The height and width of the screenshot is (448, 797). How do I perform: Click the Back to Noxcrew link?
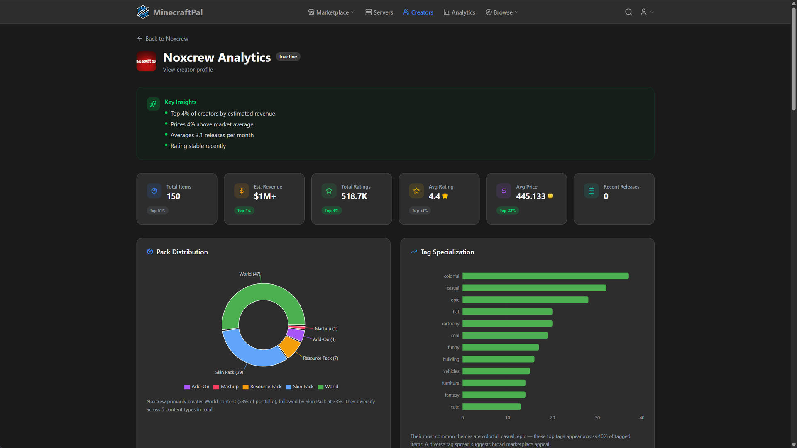tap(162, 38)
